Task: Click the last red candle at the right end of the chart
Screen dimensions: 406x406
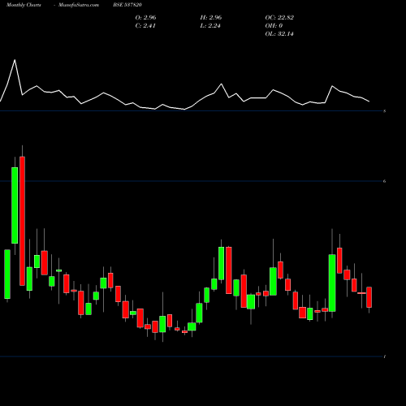Action: 369,297
